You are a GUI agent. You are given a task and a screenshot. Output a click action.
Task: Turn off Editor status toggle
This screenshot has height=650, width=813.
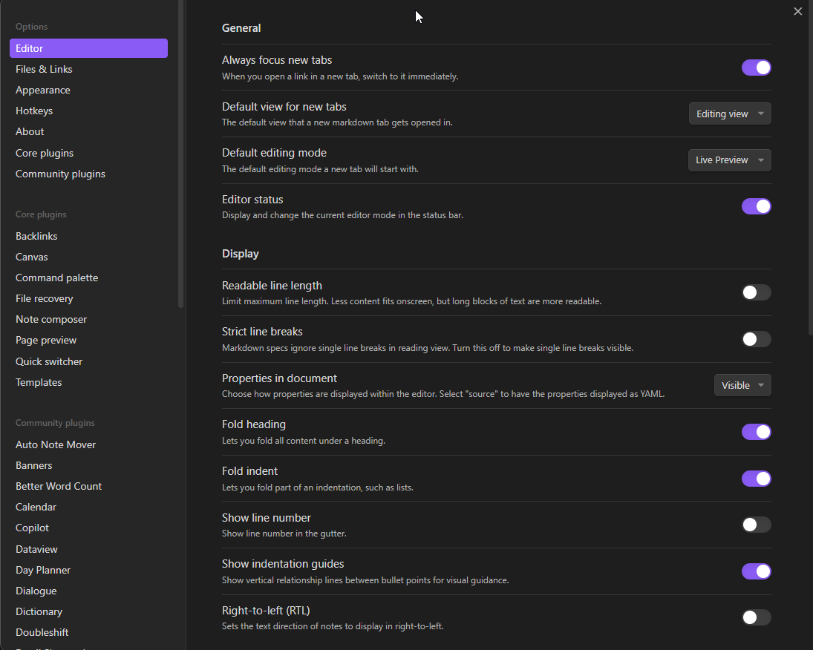tap(756, 206)
